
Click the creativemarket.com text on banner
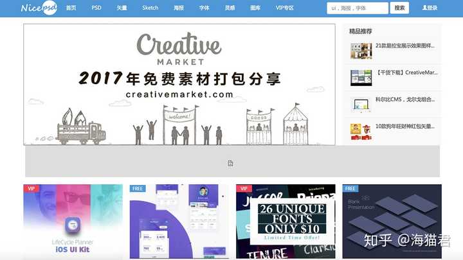(x=179, y=94)
